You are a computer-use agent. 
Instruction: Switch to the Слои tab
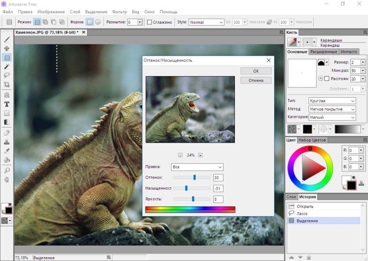pos(291,197)
